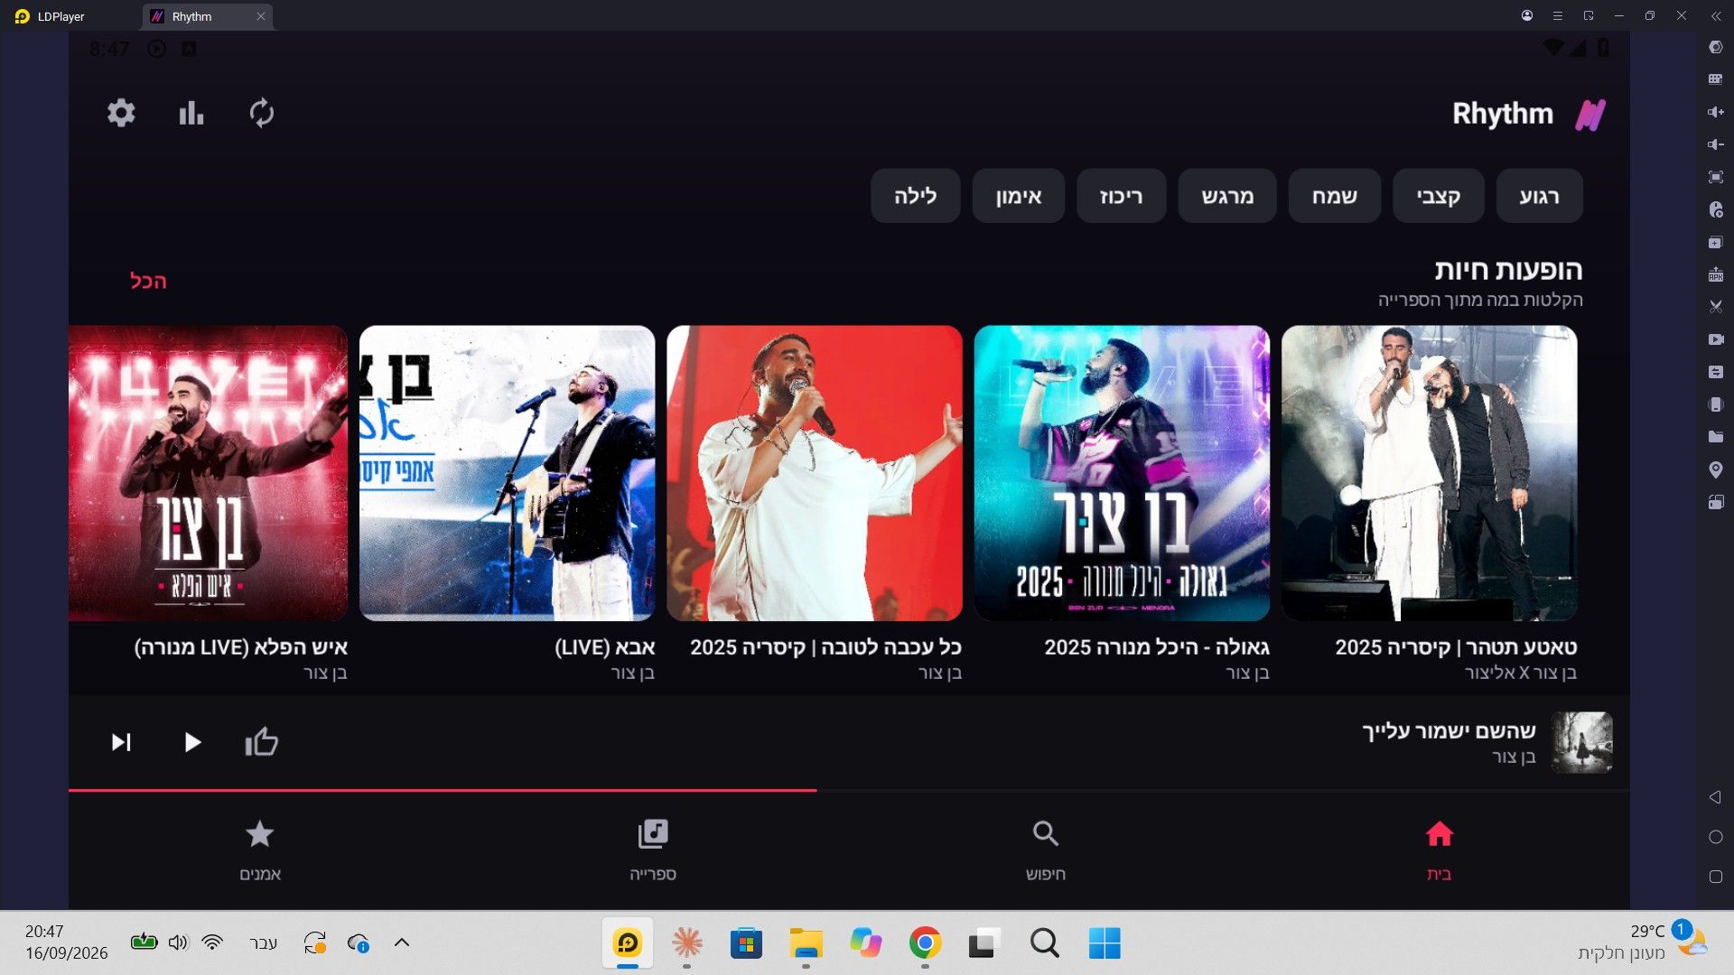This screenshot has width=1734, height=975.
Task: Open the taskbar clock showing 20:47
Action: (67, 942)
